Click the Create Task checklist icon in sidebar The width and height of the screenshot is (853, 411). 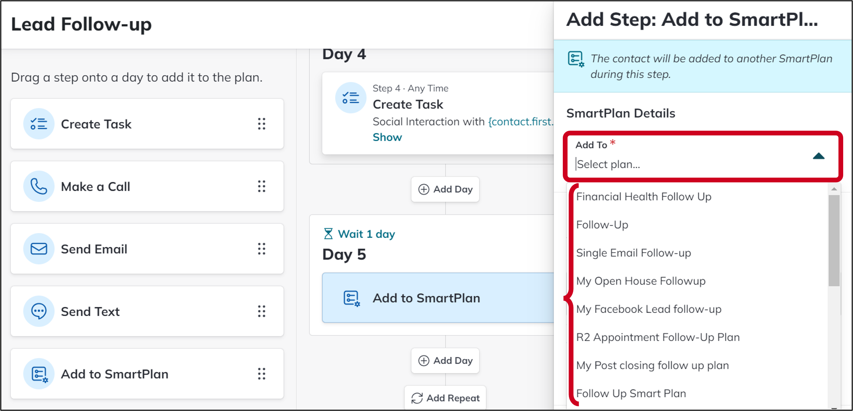click(39, 124)
